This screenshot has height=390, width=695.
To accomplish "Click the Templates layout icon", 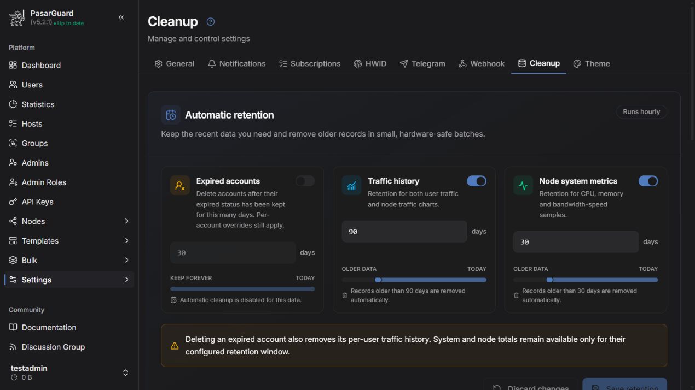I will click(x=13, y=241).
